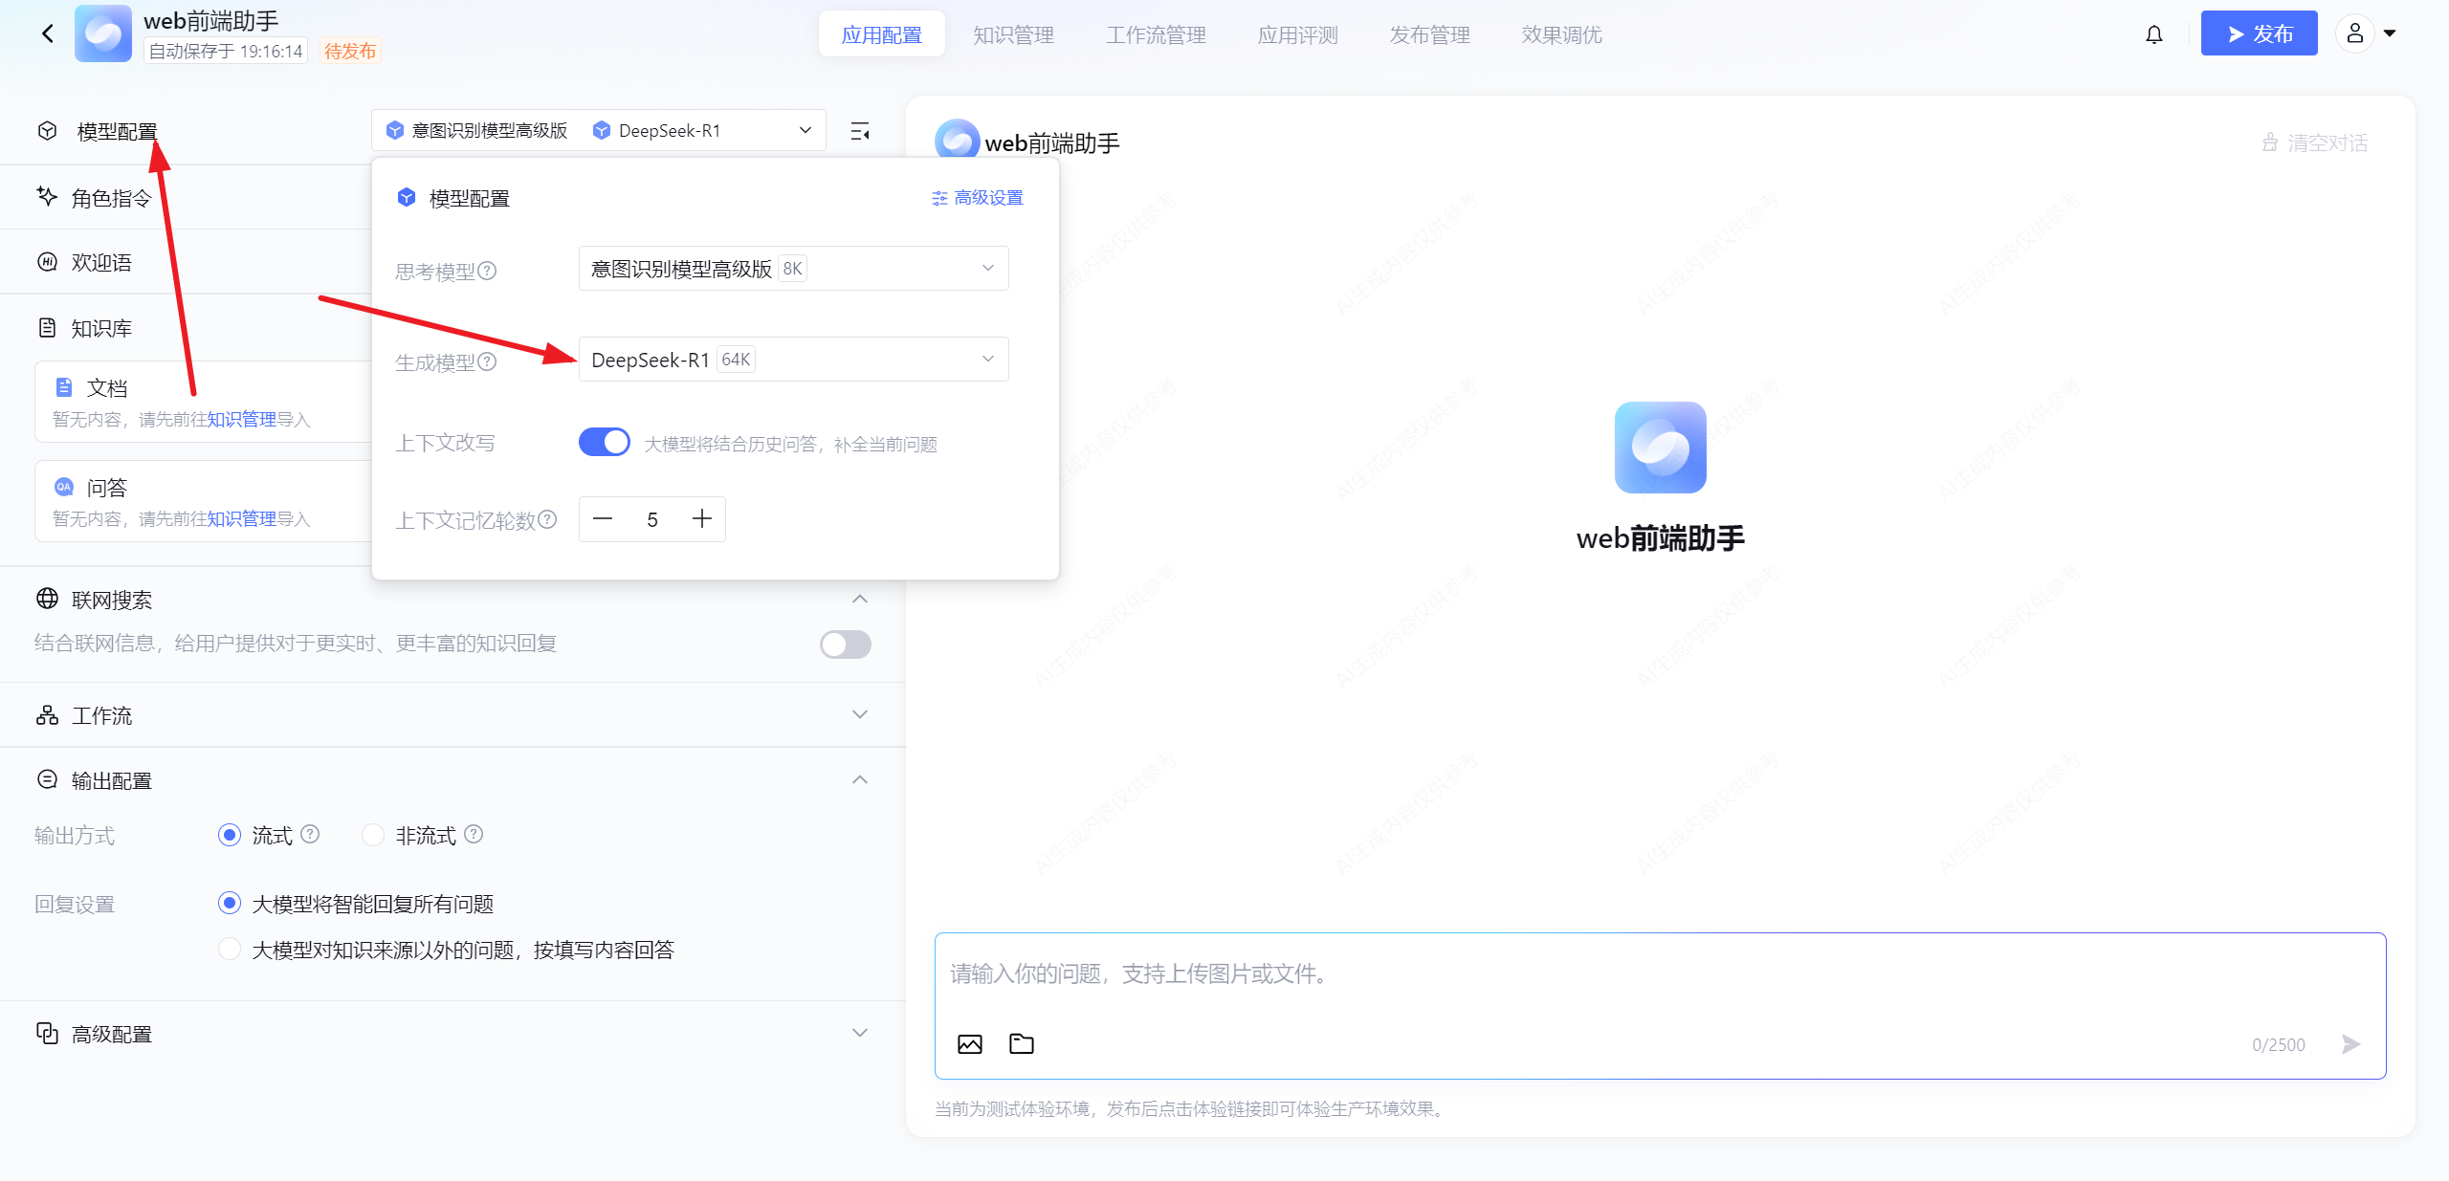The height and width of the screenshot is (1181, 2449).
Task: Click 知识管理 link under 问答
Action: coord(241,518)
